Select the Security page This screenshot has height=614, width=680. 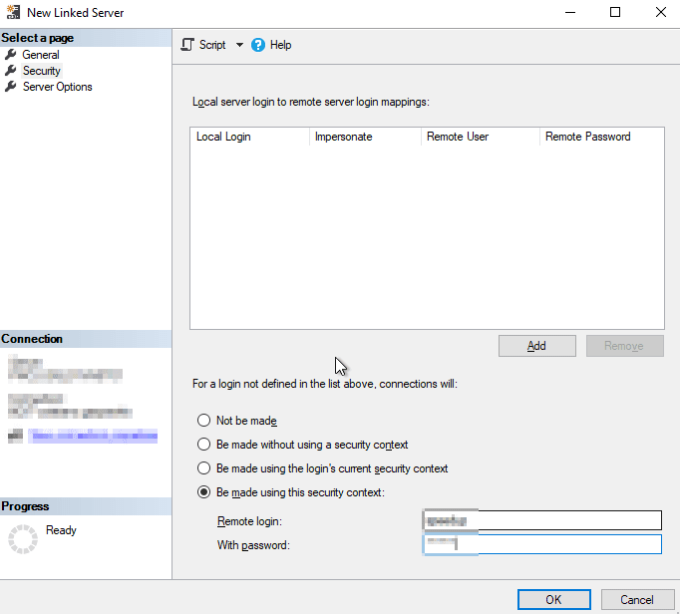point(42,71)
